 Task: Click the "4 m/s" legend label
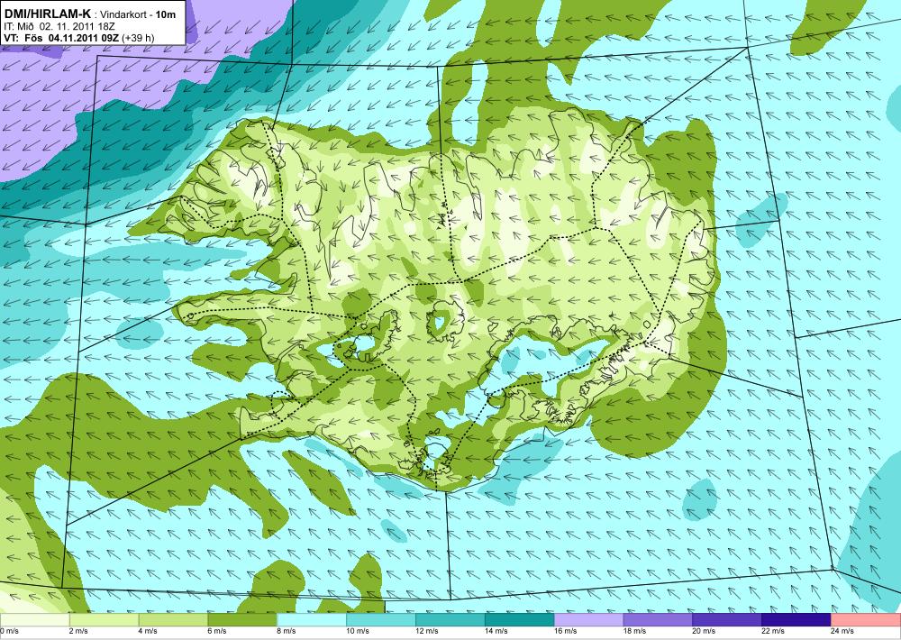coord(148,631)
